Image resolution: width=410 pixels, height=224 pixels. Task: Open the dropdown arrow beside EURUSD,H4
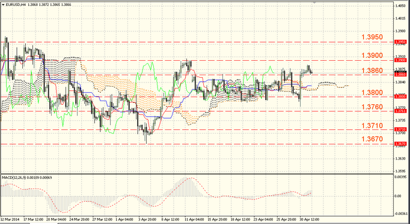[x=3, y=5]
